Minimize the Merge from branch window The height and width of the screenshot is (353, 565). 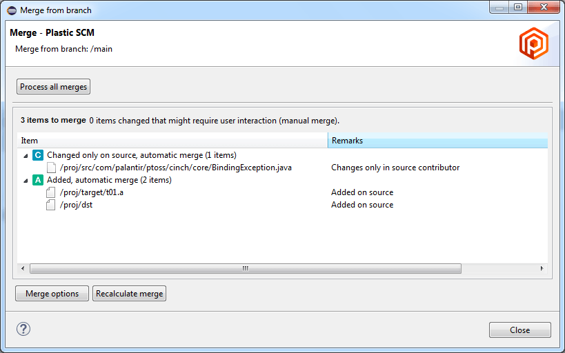coord(499,7)
